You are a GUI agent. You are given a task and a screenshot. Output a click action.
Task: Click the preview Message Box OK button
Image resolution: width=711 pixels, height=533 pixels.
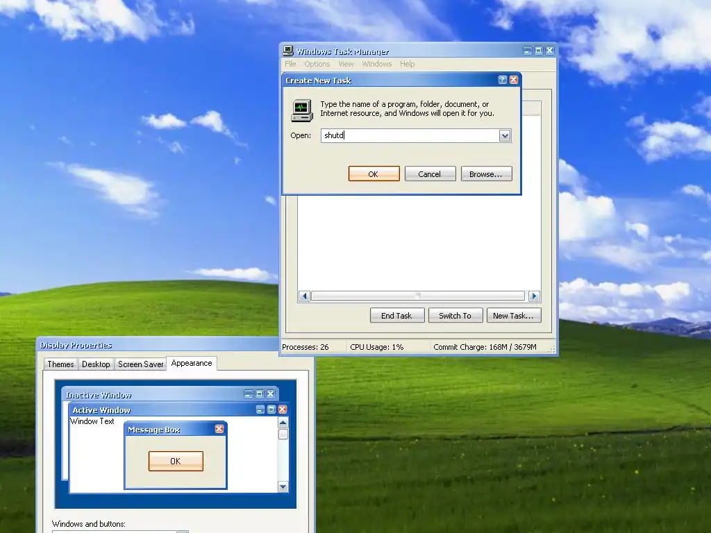point(176,462)
